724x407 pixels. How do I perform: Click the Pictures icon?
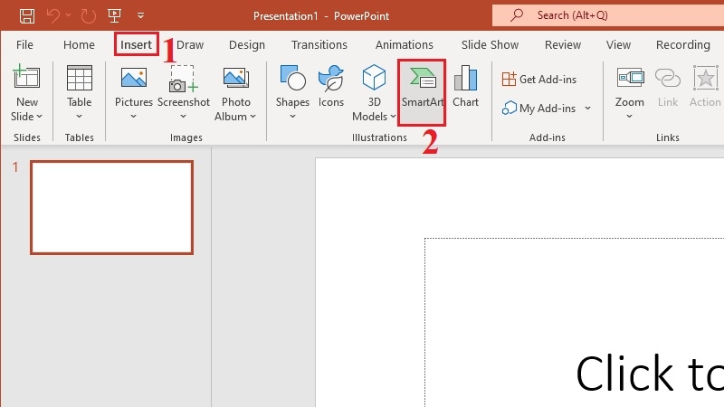(x=134, y=77)
